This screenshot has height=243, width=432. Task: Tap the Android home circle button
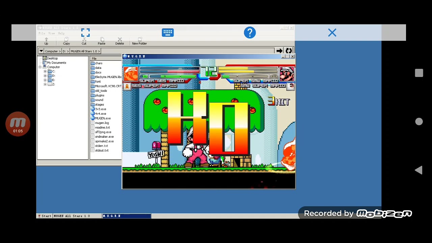coord(419,122)
